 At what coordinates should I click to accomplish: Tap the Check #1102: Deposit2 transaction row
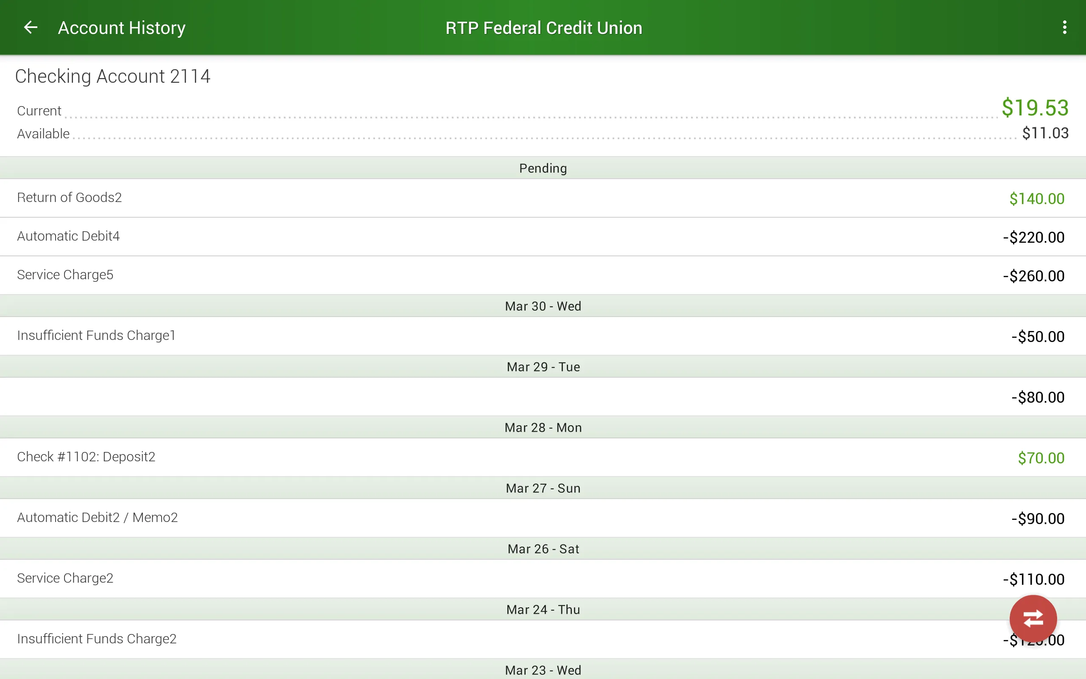coord(543,457)
